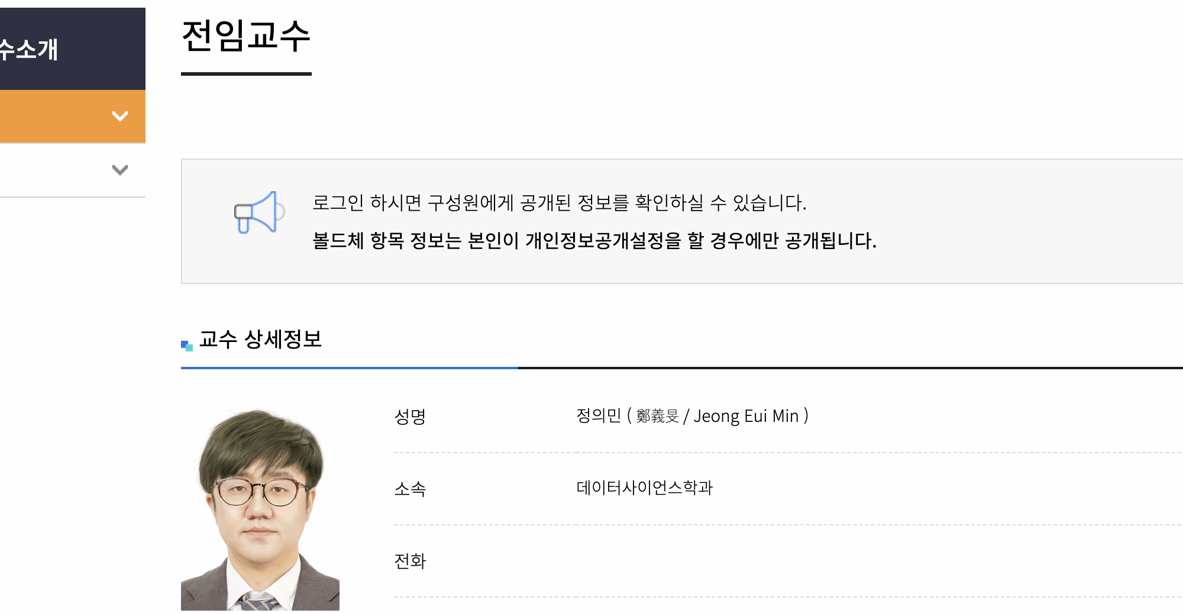
Task: Click the hanja name in parentheses
Action: point(657,417)
